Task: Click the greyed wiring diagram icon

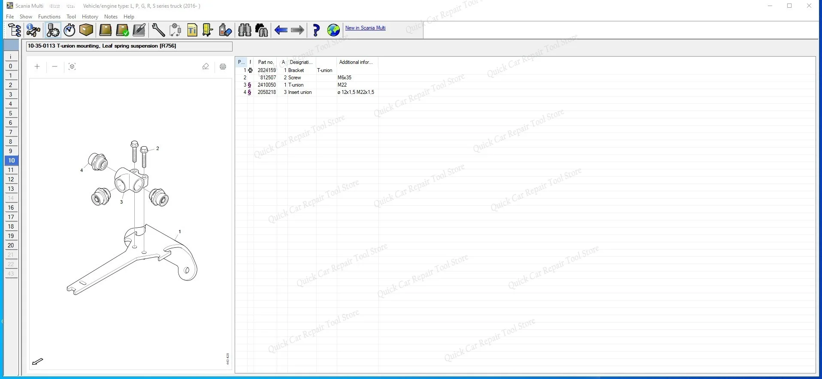Action: click(x=175, y=30)
